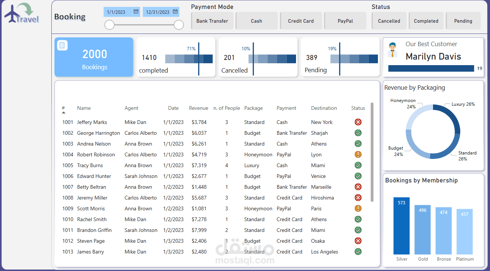Image resolution: width=490 pixels, height=271 pixels.
Task: Click booking number 1009
Action: pos(68,208)
